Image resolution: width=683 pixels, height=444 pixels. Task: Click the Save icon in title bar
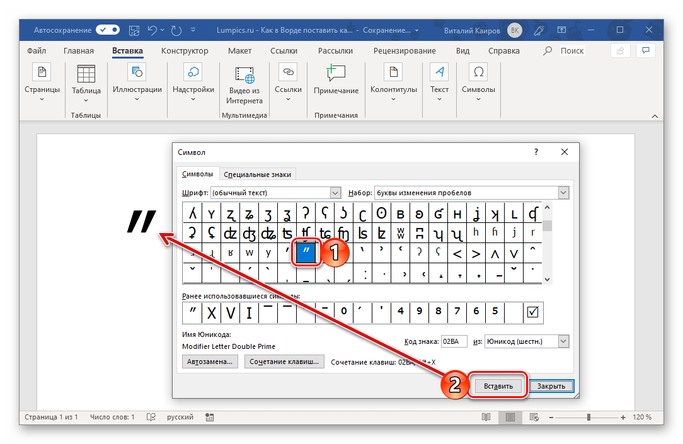tap(134, 30)
